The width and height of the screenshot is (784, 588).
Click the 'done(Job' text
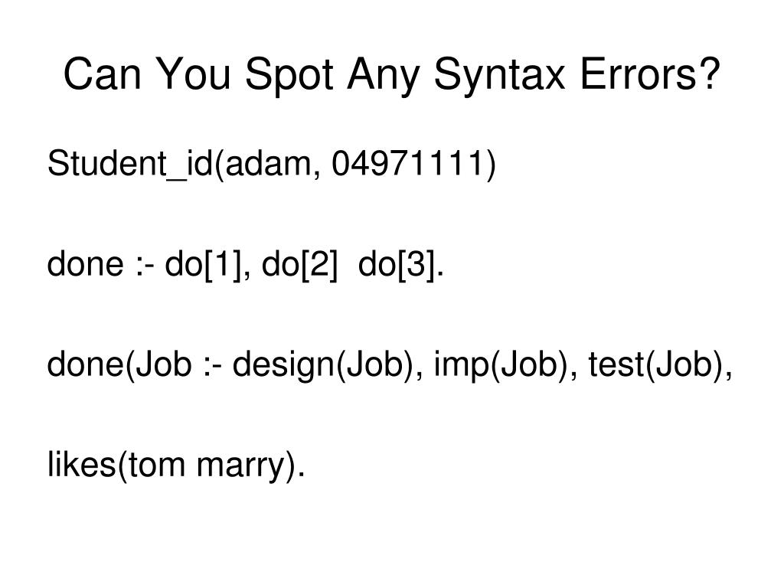pyautogui.click(x=119, y=364)
